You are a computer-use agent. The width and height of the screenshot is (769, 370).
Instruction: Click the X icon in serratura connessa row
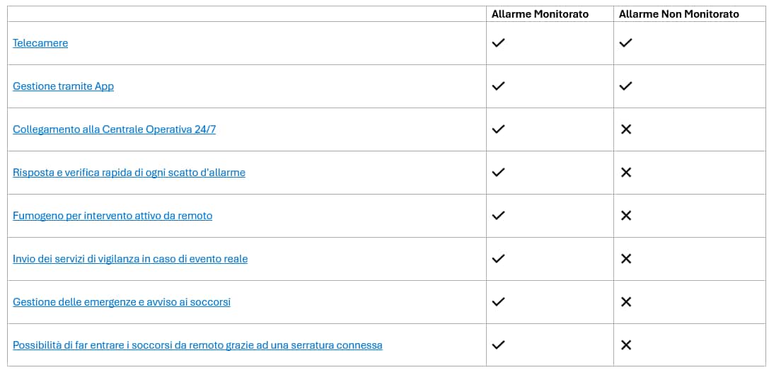click(625, 345)
